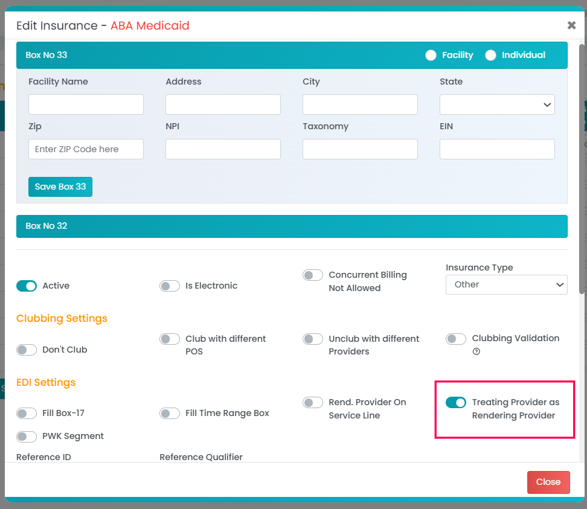The width and height of the screenshot is (587, 509).
Task: Click the Facility Name input box
Action: point(86,104)
